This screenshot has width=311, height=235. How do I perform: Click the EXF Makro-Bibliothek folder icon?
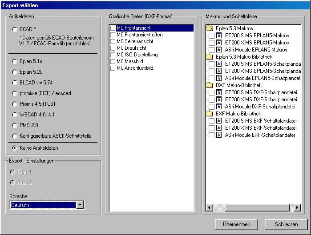pos(210,114)
